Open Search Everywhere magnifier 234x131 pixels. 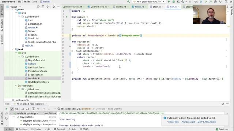(x=226, y=1)
